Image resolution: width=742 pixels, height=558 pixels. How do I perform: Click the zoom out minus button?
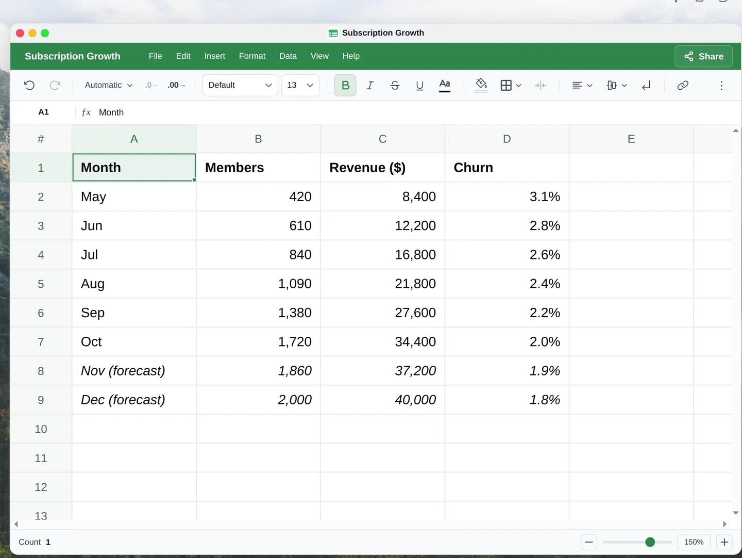point(589,542)
